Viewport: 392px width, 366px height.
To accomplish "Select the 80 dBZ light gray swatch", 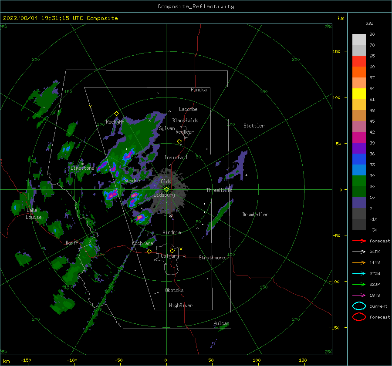I will pos(359,40).
